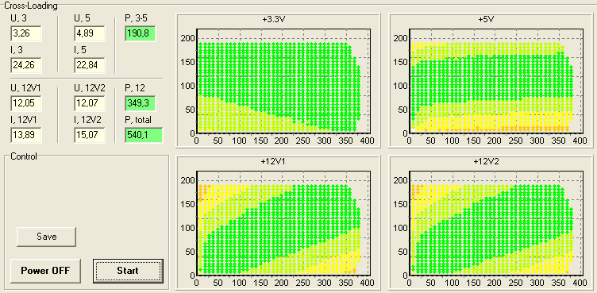Select the I, 5 current field
This screenshot has height=293, width=597.
89,65
